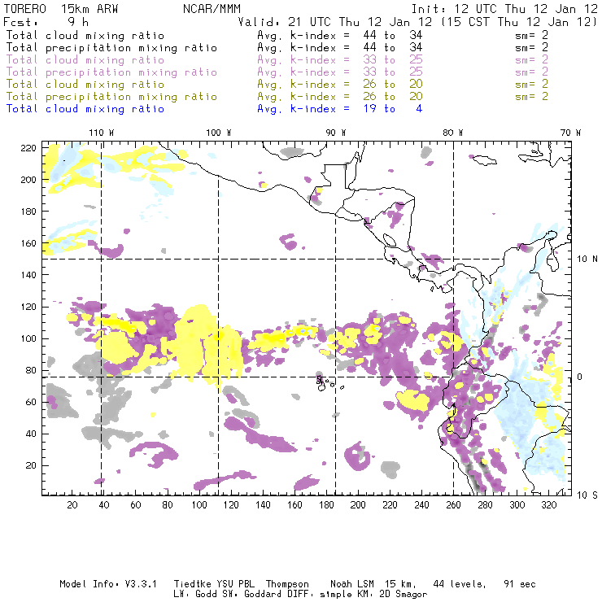The width and height of the screenshot is (602, 602).
Task: Click purple 'Avg. k-index = 33 to 25' in cloud row
Action: (340, 60)
